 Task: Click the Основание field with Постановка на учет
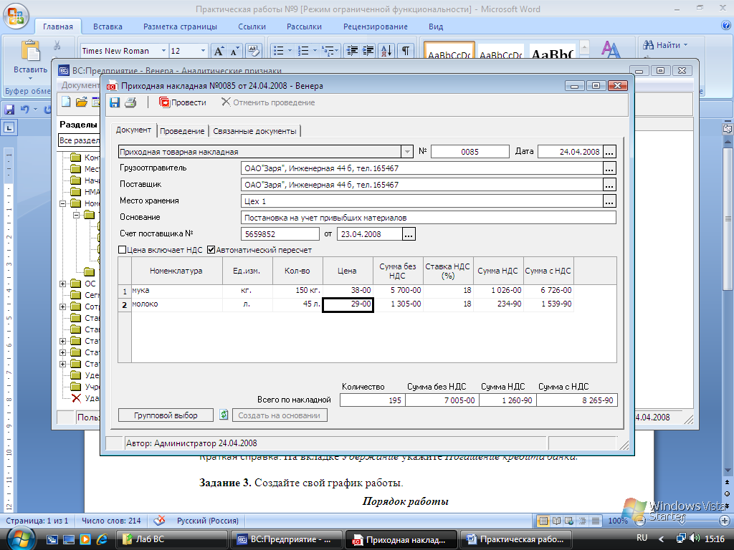[x=429, y=218]
